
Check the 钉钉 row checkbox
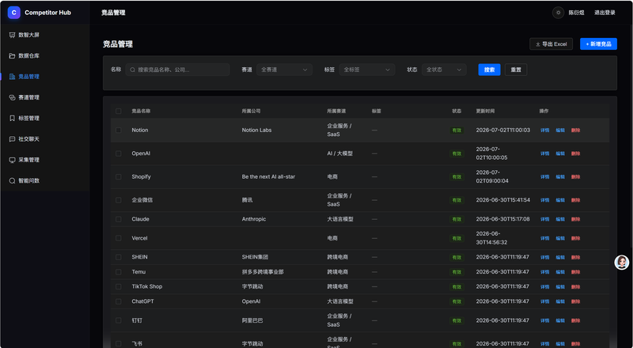(x=118, y=320)
